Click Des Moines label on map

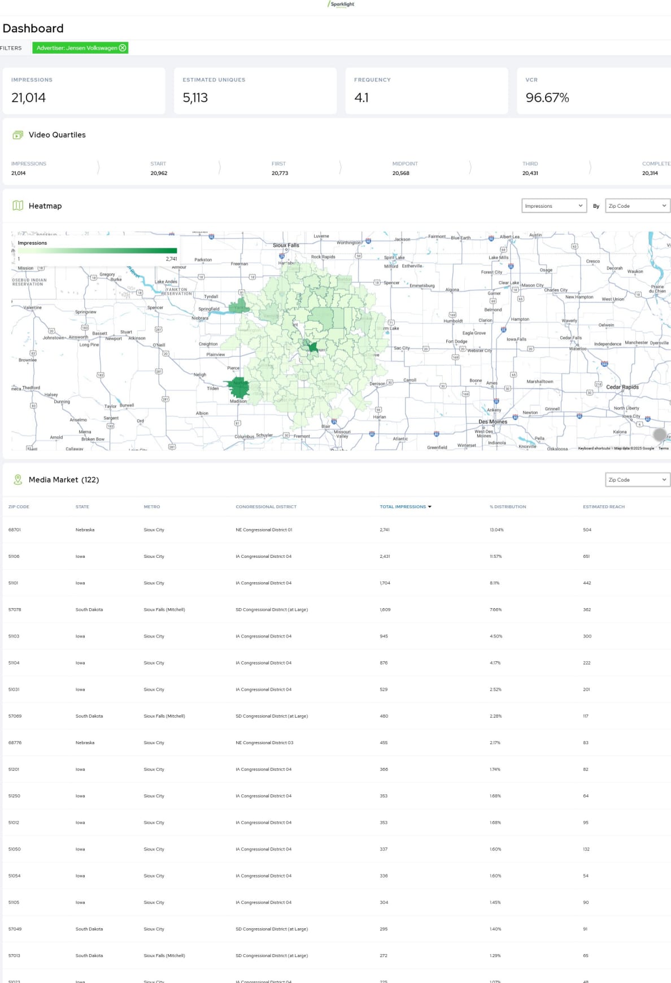493,422
